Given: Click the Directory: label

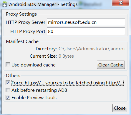Looking at the screenshot, I should 46,49.
